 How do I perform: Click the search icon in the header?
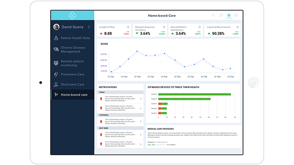tap(213, 16)
